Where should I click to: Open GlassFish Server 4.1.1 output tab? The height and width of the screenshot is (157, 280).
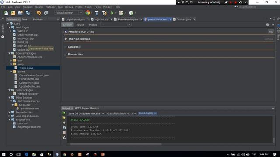[x=120, y=113]
